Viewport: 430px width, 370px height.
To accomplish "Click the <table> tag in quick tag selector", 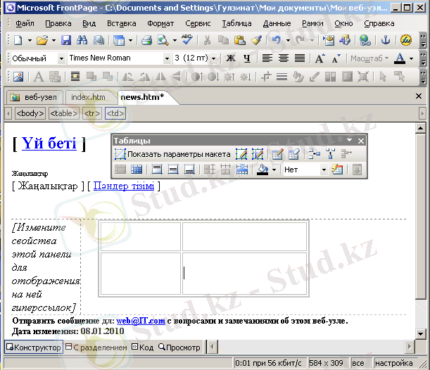I will 64,113.
